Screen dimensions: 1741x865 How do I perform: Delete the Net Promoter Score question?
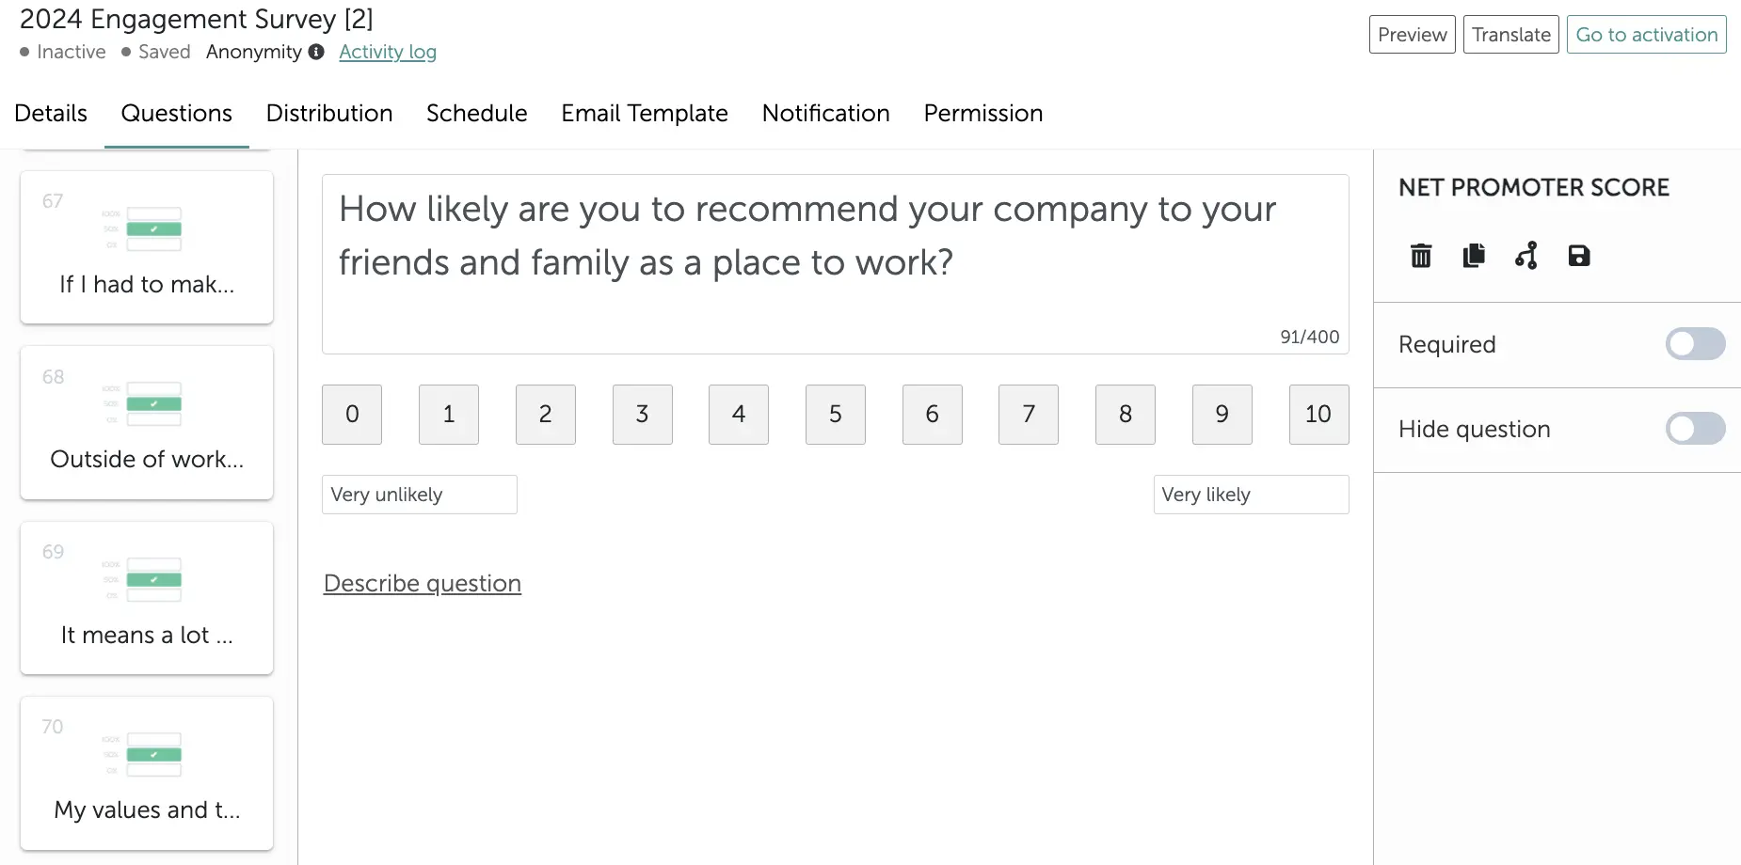(1421, 256)
